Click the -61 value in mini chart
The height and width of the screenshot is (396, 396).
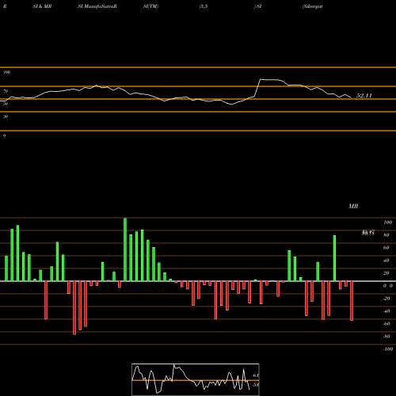(x=255, y=375)
